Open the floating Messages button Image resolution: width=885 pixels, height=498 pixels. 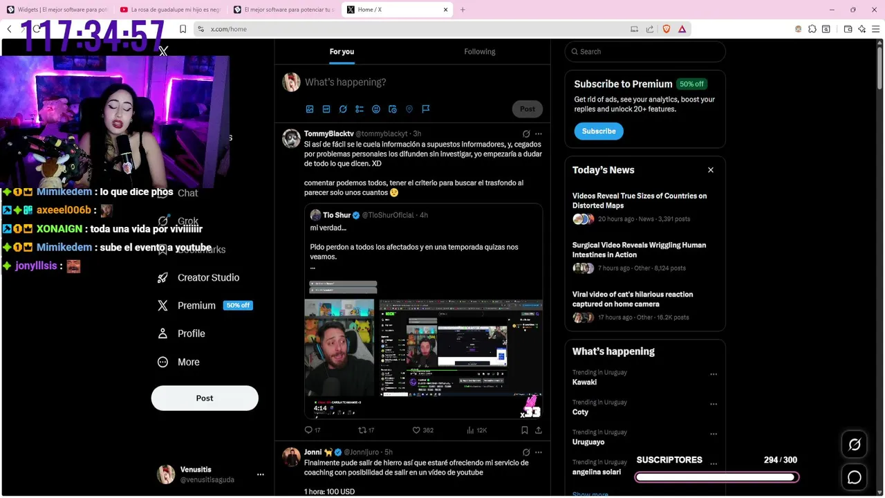(855, 477)
